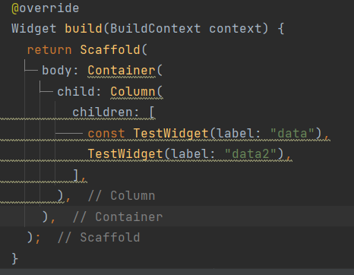Click the @override annotation
The image size is (354, 275).
46,8
